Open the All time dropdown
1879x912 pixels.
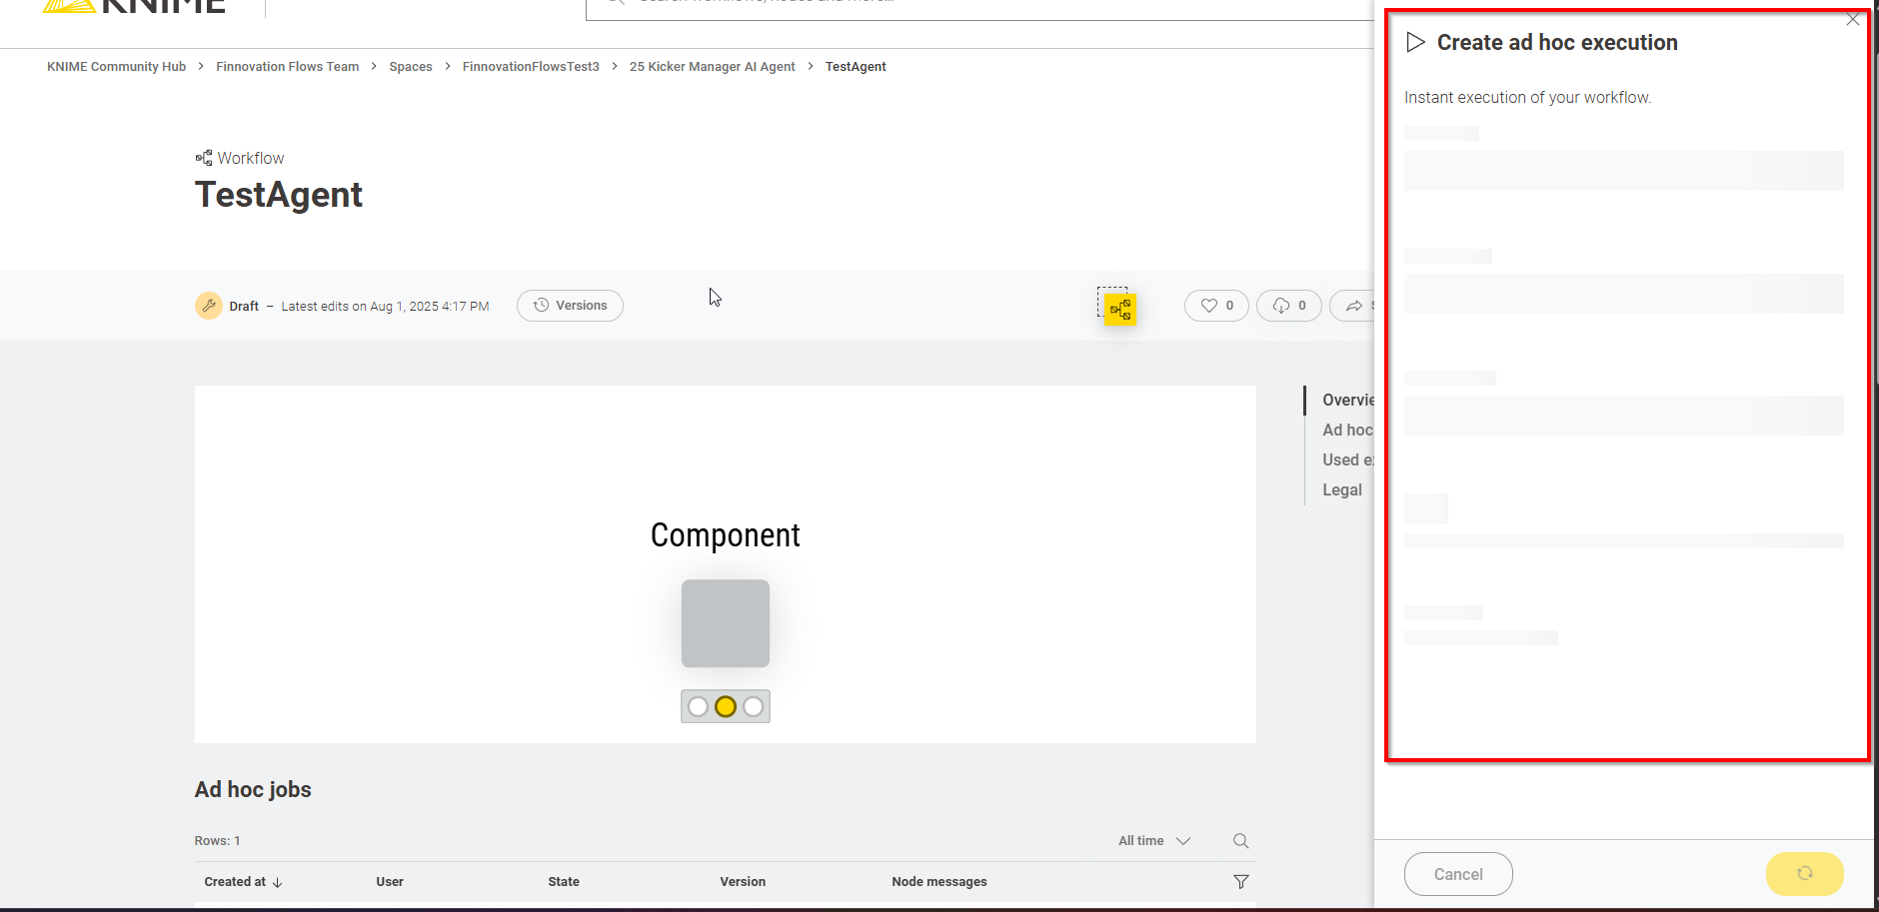(x=1154, y=841)
